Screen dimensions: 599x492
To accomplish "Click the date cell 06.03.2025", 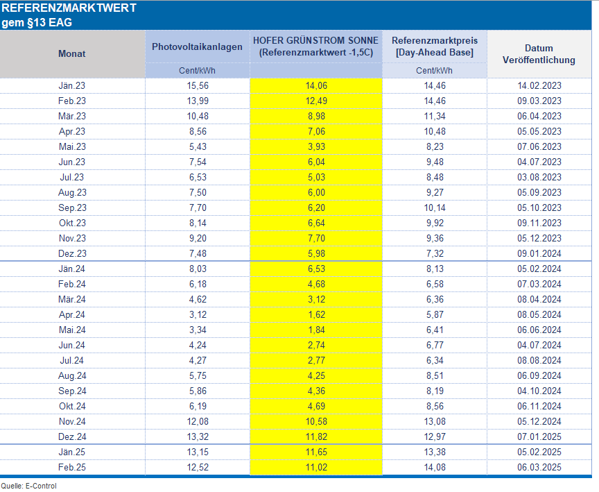I will (x=539, y=468).
